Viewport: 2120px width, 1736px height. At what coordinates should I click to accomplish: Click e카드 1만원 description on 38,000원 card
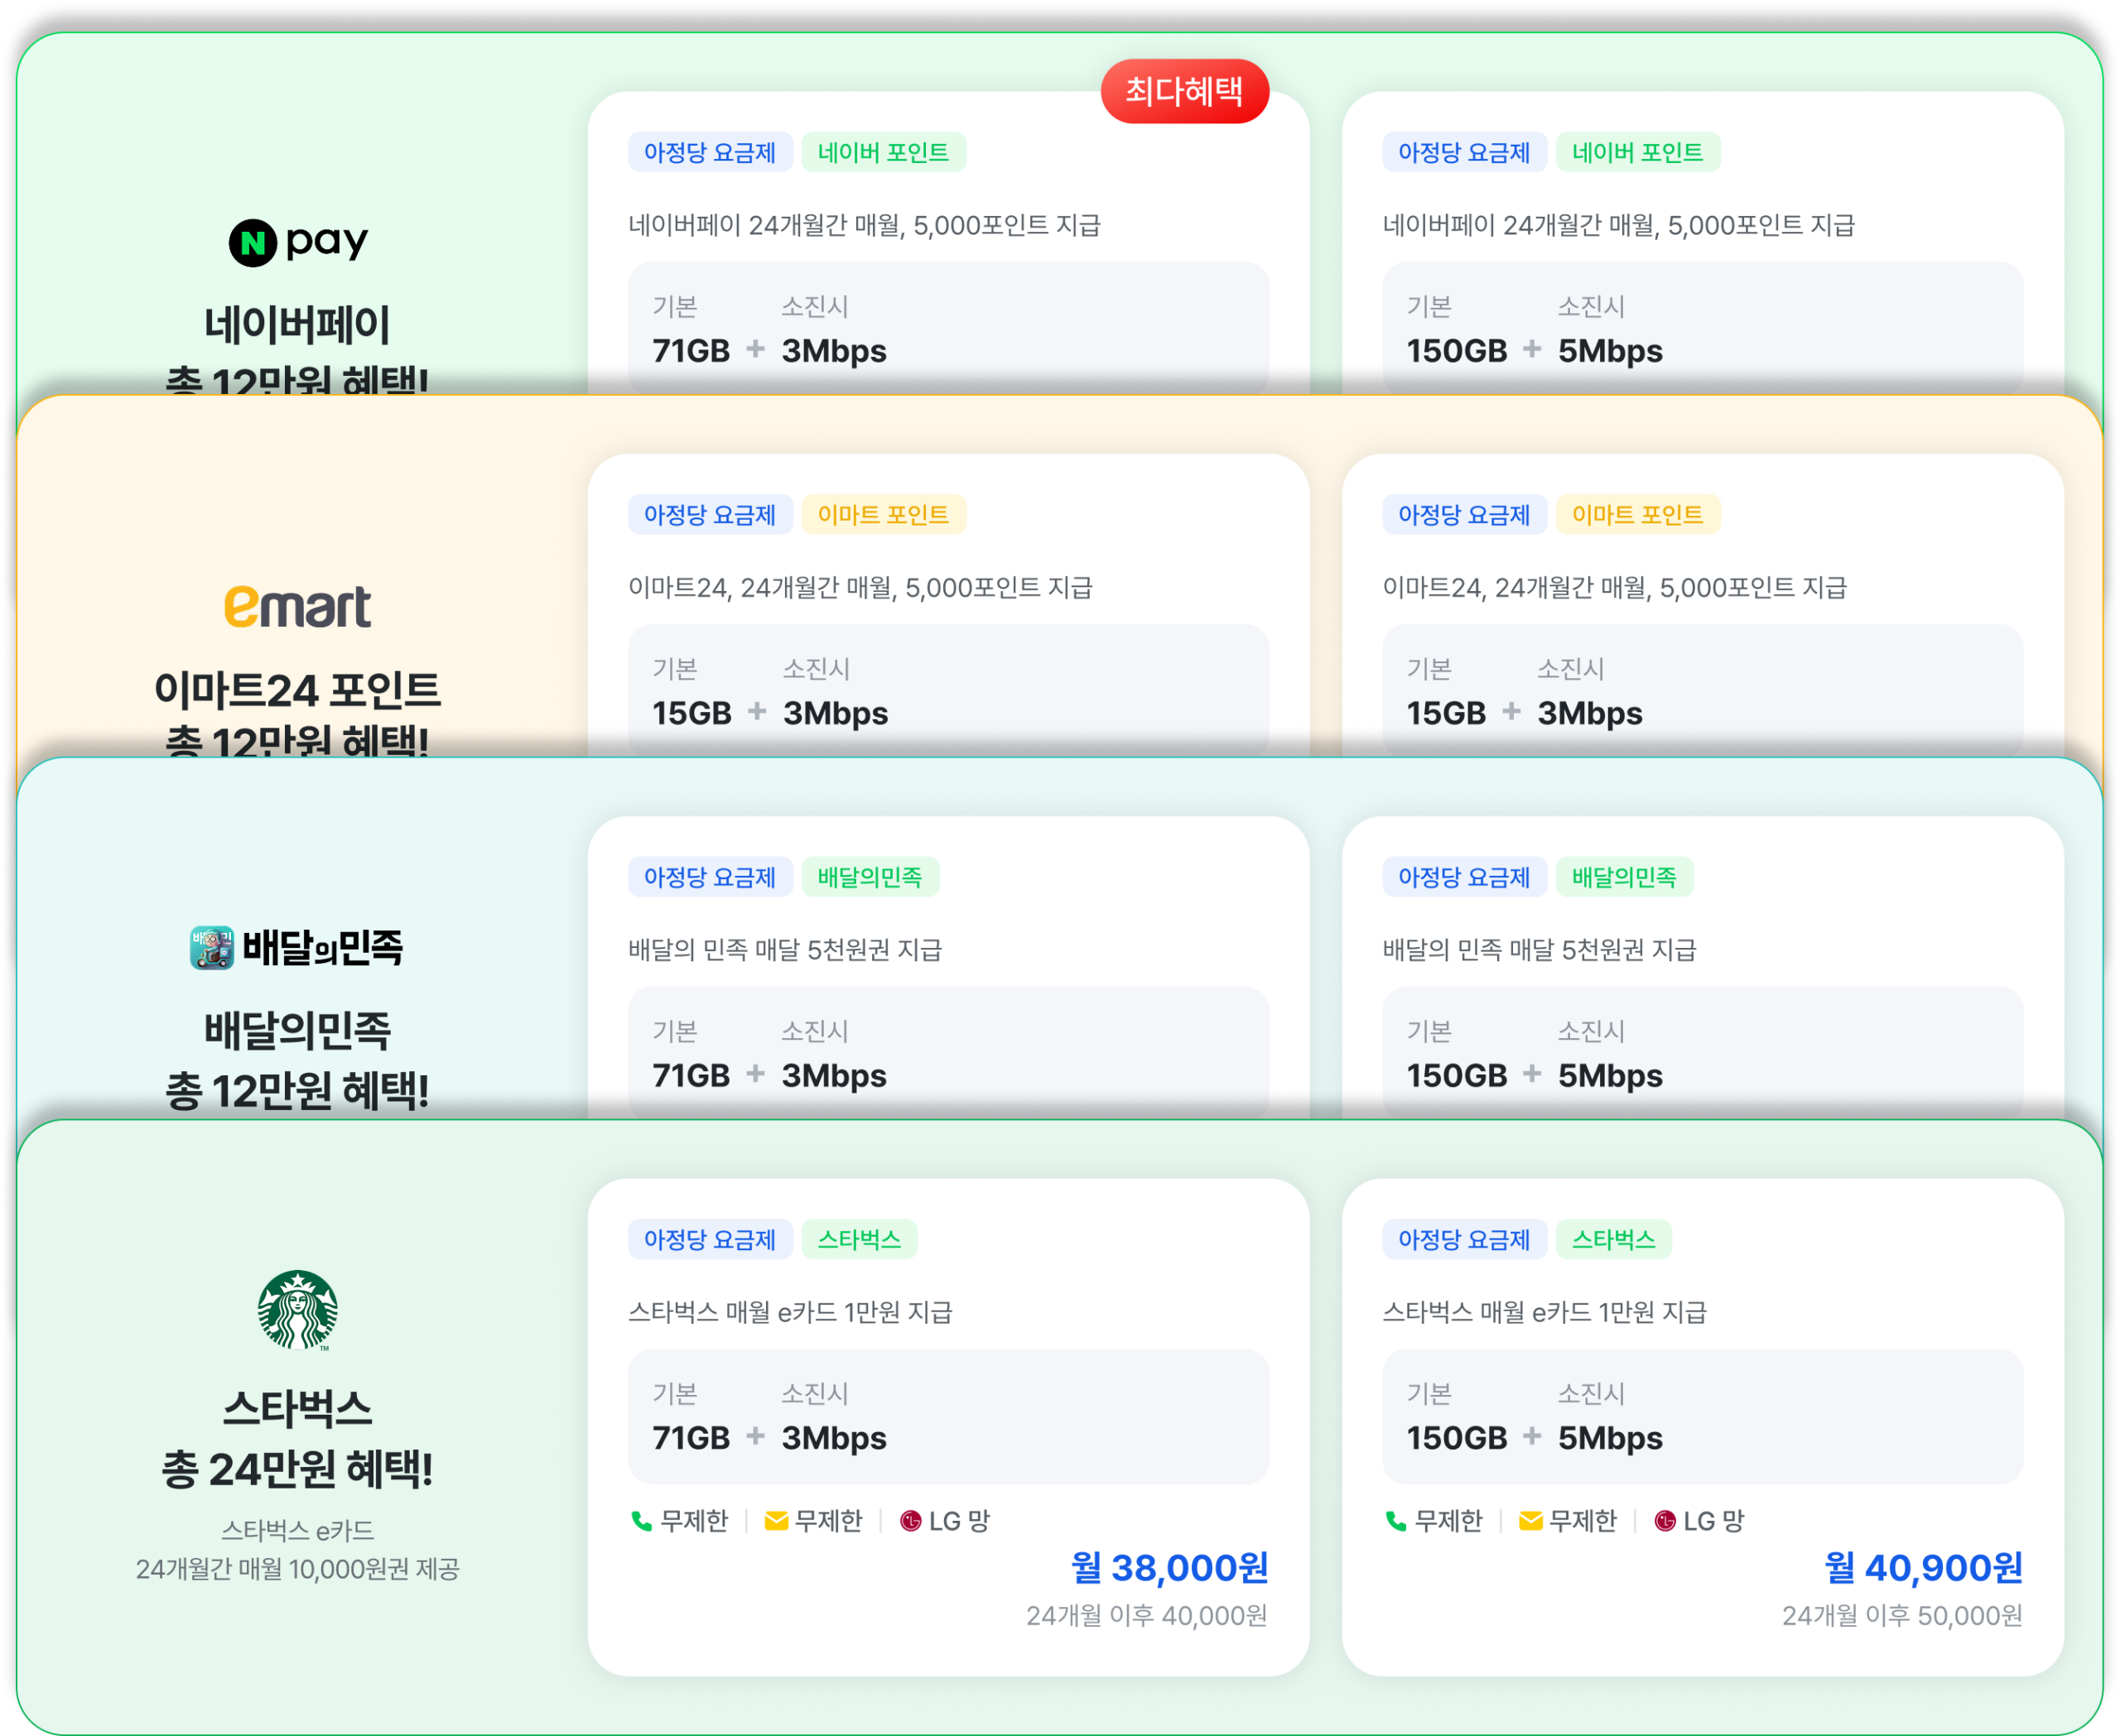[x=790, y=1311]
